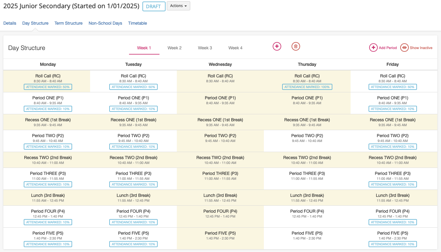Toggle Show Inactive eye icon
This screenshot has height=252, width=441.
pos(404,48)
